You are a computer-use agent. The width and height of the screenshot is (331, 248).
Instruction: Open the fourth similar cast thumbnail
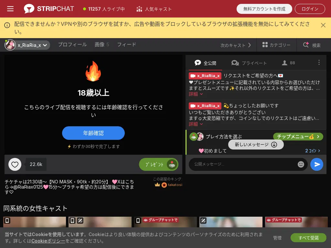click(231, 222)
